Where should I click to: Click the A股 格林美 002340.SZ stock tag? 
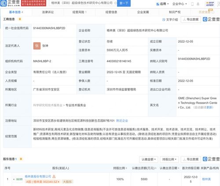click(x=43, y=182)
